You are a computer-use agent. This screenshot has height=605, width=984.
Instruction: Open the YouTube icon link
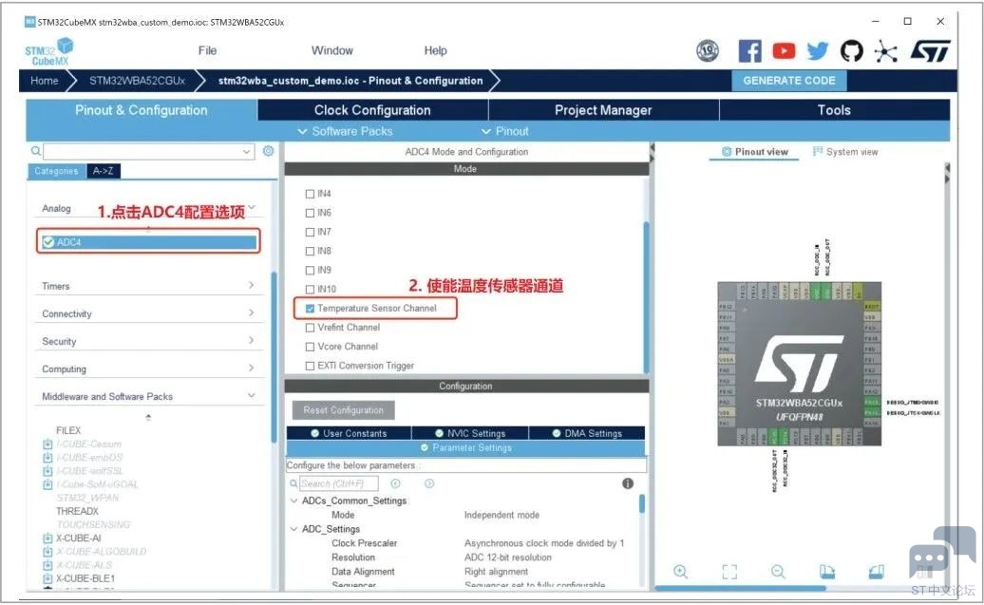pos(784,51)
